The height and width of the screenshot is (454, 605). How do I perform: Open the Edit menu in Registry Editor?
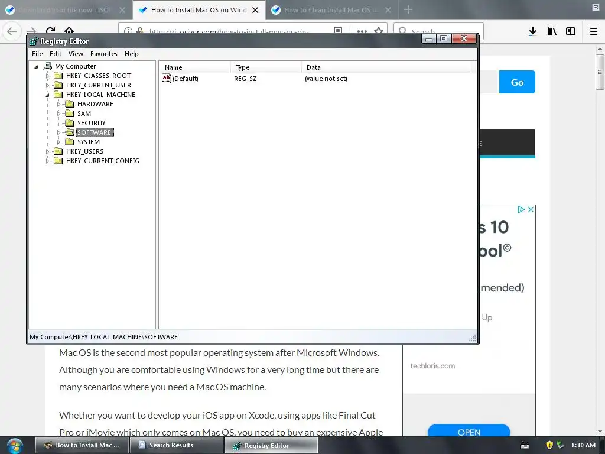coord(55,54)
